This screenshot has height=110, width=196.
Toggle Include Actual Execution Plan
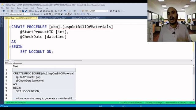tap(56, 14)
